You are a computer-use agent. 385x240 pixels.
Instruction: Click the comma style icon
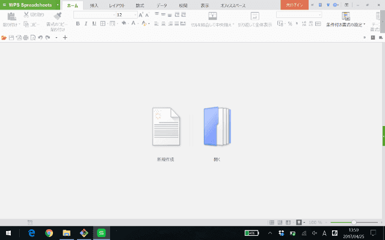coord(297,23)
